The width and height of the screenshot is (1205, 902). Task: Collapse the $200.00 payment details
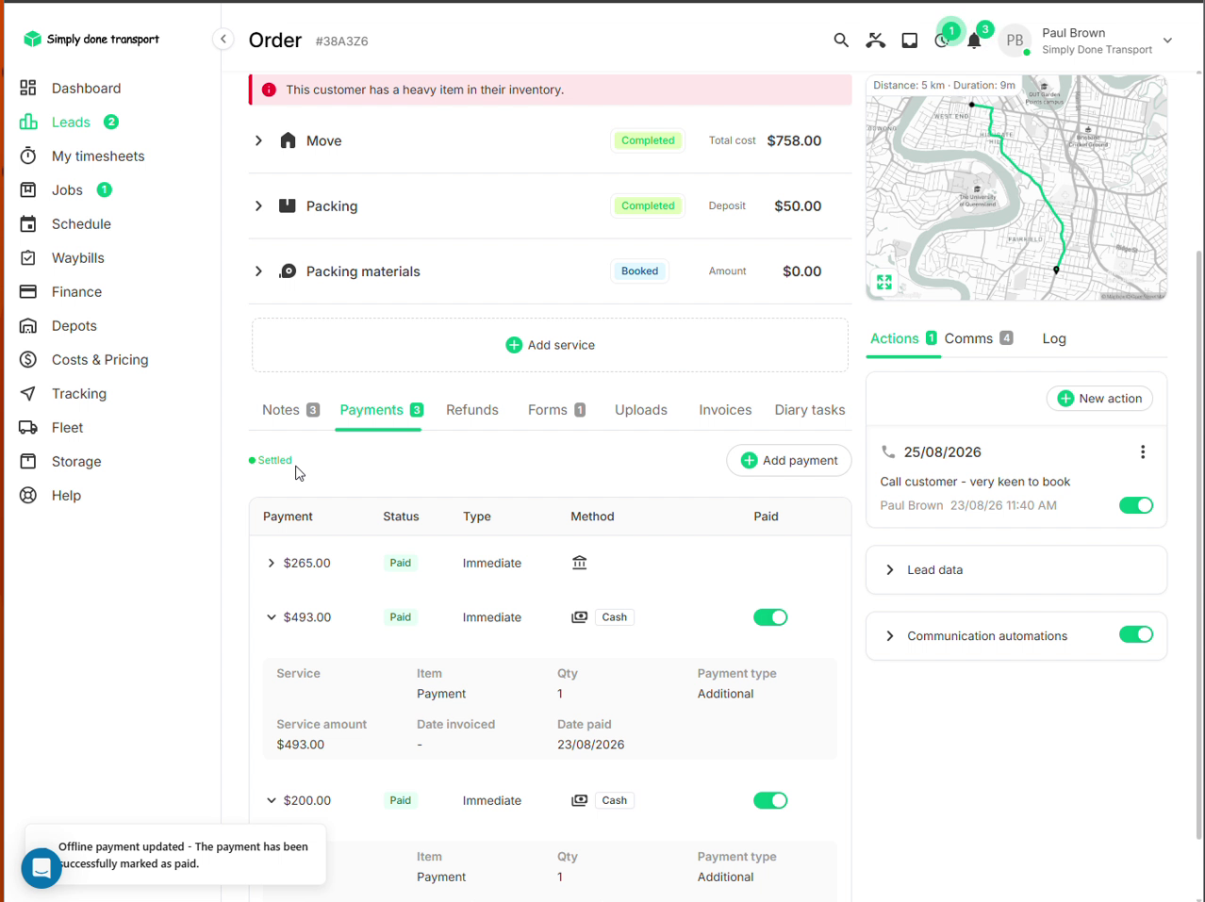coord(272,800)
